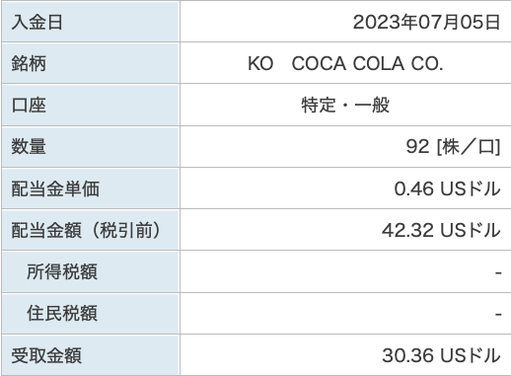Select the 0.46 USドル unit price
The height and width of the screenshot is (376, 511).
coord(447,188)
